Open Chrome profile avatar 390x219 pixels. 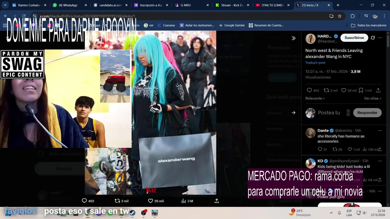click(x=375, y=16)
